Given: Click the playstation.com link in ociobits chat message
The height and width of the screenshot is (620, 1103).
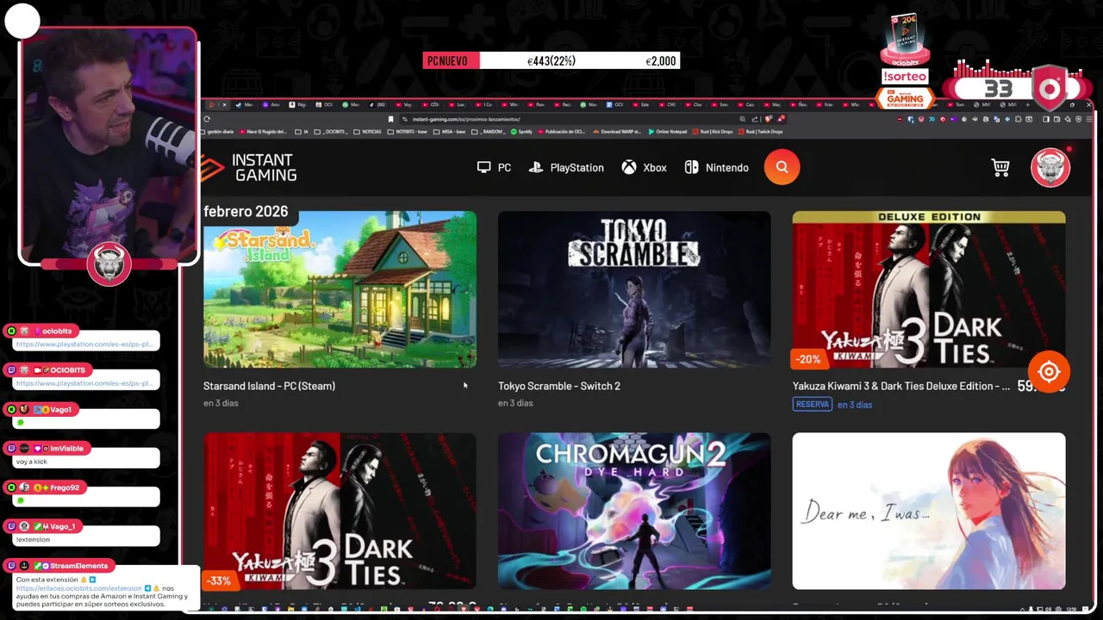Looking at the screenshot, I should tap(84, 344).
